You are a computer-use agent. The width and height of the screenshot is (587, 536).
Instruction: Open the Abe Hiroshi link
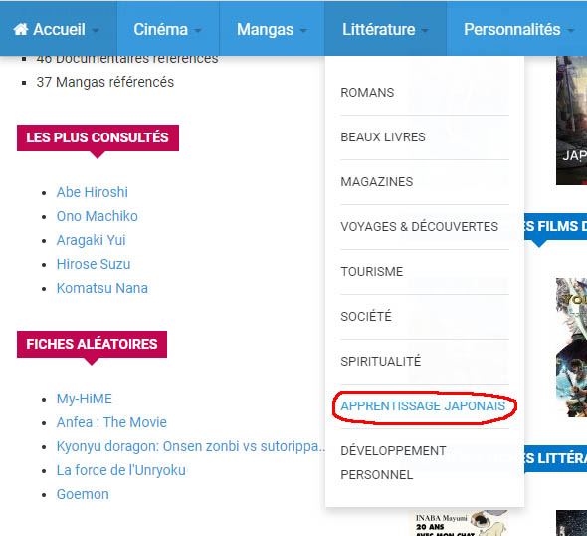[93, 192]
